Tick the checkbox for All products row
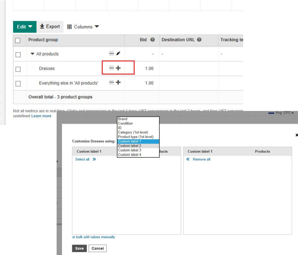The width and height of the screenshot is (298, 255). click(18, 54)
